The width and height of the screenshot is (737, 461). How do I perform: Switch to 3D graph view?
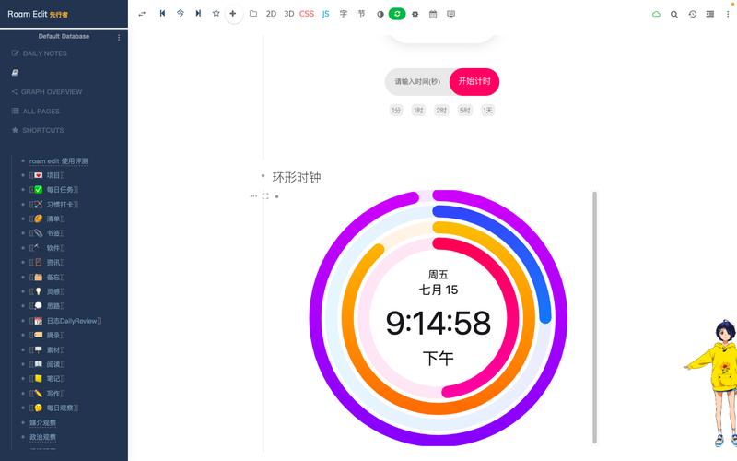click(x=289, y=14)
